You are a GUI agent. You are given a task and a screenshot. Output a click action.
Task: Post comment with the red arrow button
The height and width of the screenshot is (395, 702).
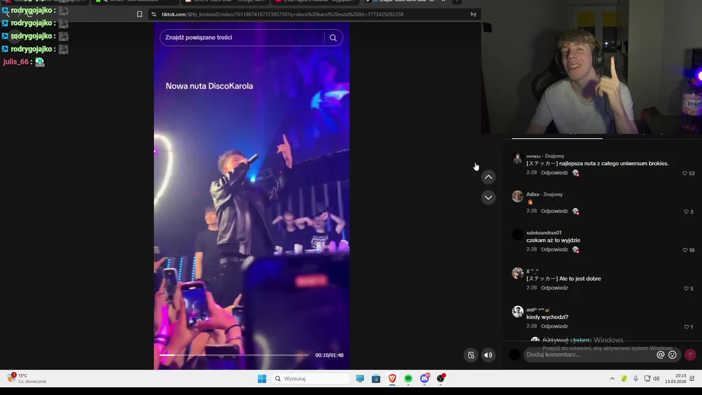tap(690, 355)
